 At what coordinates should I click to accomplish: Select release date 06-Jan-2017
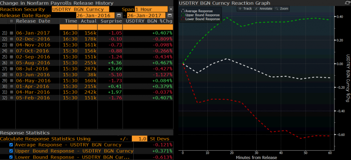33,33
